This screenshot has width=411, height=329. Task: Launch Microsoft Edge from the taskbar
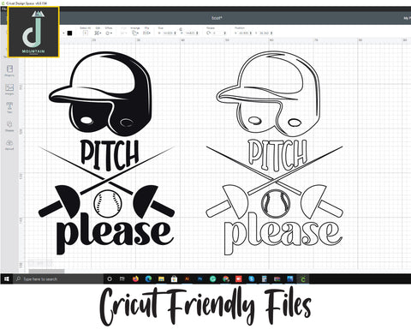tap(148, 278)
